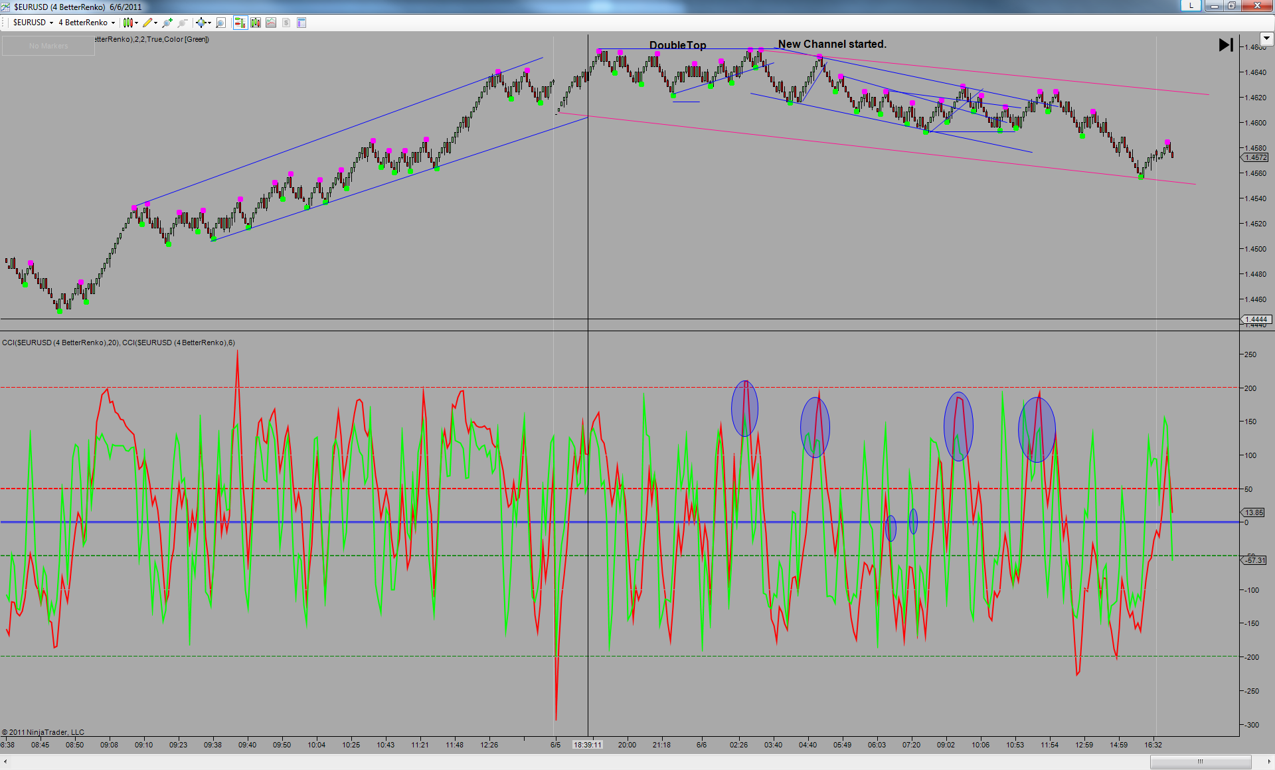Click the 1.4444 price marker
Viewport: 1275px width, 770px height.
click(1255, 319)
